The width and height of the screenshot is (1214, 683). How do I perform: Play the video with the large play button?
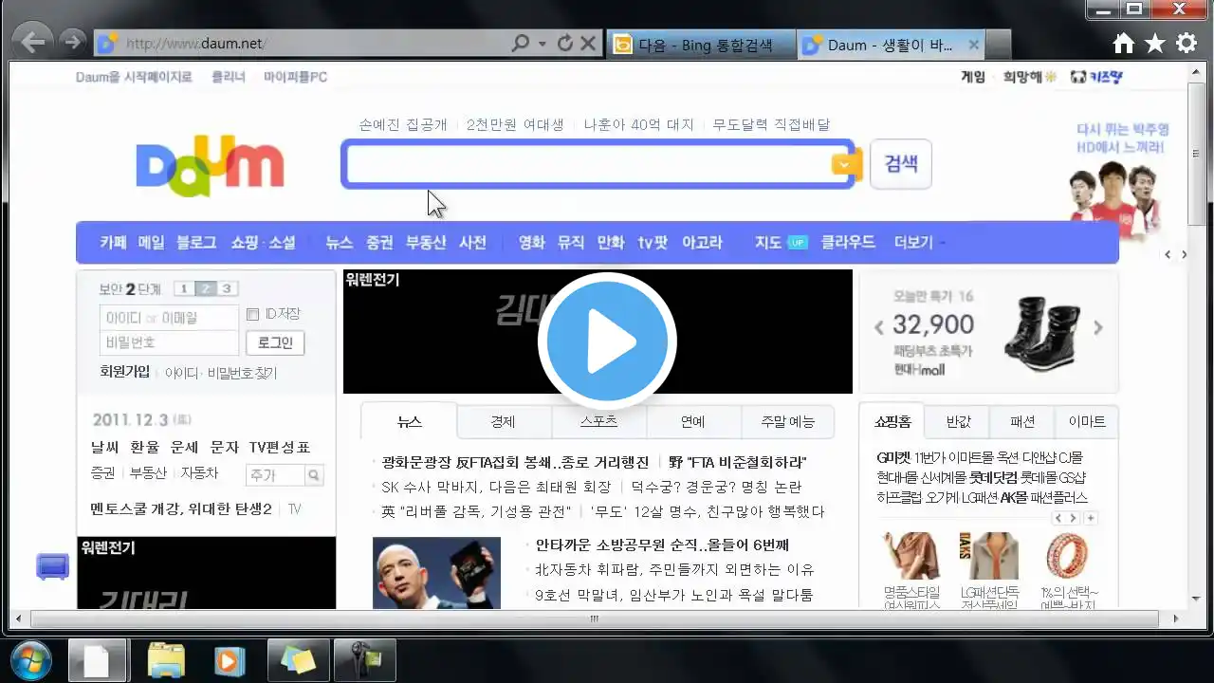click(607, 341)
